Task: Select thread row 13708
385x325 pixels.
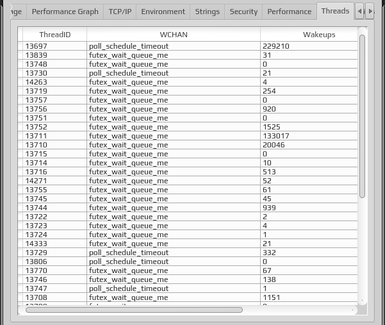Action: (188, 297)
